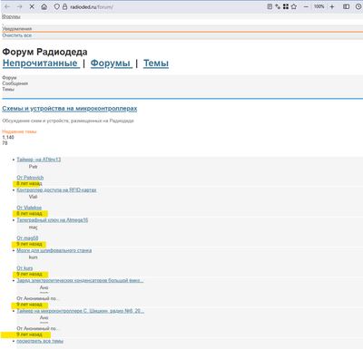The width and height of the screenshot is (363, 349).
Task: Click '9 лет назад' under От kurs
Action: point(29,274)
